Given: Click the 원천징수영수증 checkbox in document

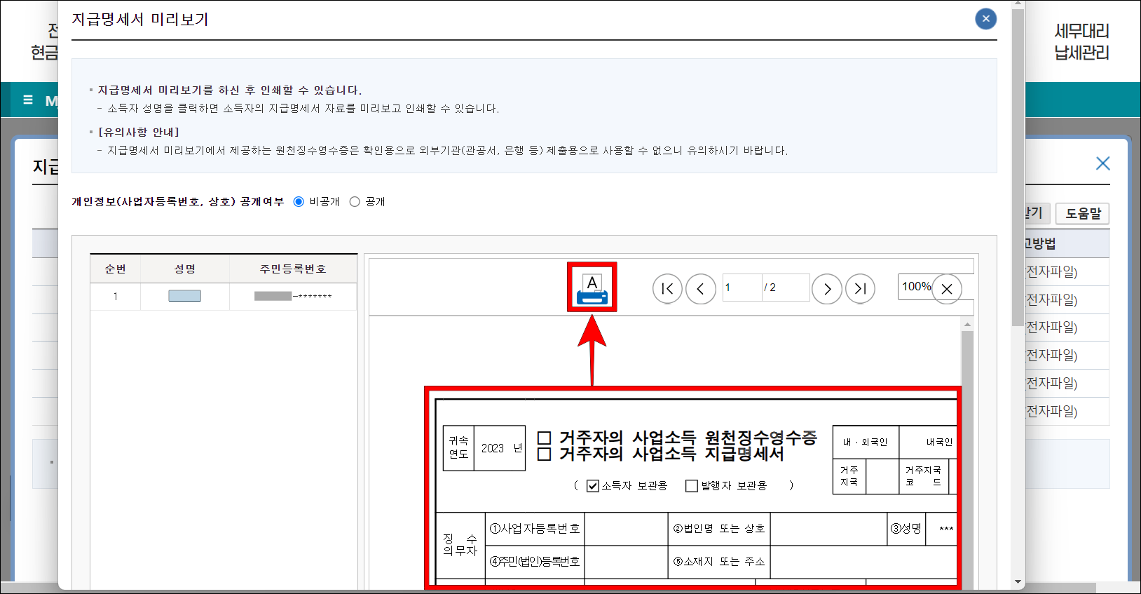Looking at the screenshot, I should (x=544, y=438).
